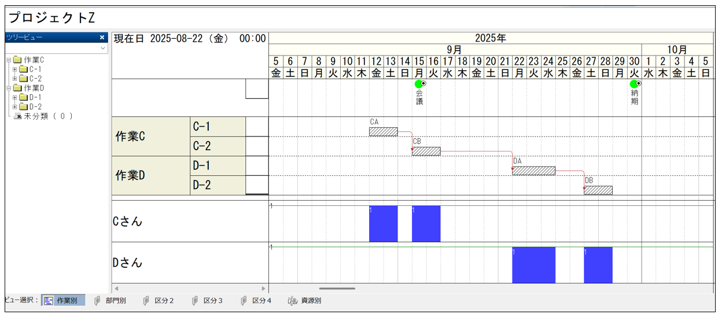The image size is (722, 318).
Task: Click the green 会議 milestone marker
Action: (419, 84)
